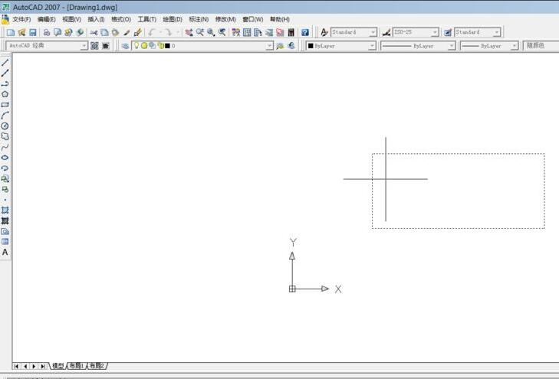
Task: Open the ISO-25 dimension style dropdown
Action: 435,32
